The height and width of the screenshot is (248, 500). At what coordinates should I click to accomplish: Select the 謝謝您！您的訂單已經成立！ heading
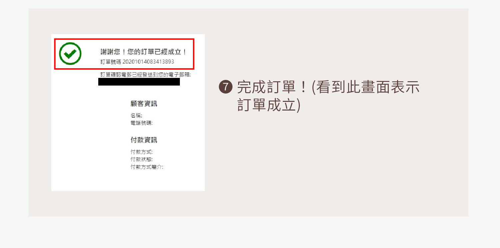point(144,52)
